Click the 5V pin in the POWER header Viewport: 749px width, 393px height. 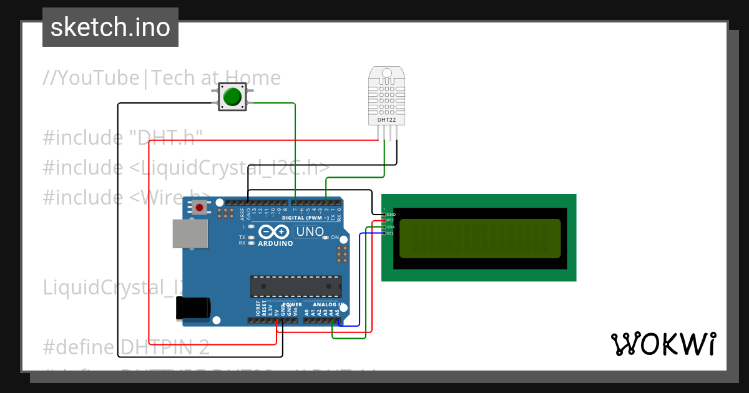tap(277, 321)
